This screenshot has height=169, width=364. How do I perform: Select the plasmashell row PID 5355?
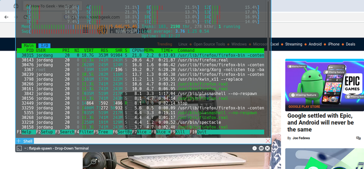tap(140, 113)
